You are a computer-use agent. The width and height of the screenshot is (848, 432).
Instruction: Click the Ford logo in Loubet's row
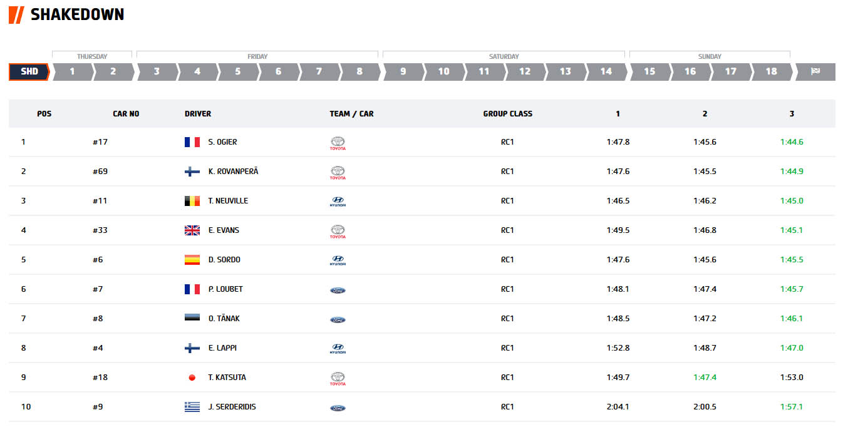click(x=338, y=290)
